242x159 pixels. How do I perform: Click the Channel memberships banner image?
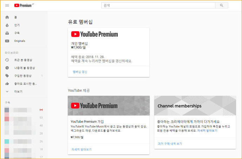pos(195,106)
